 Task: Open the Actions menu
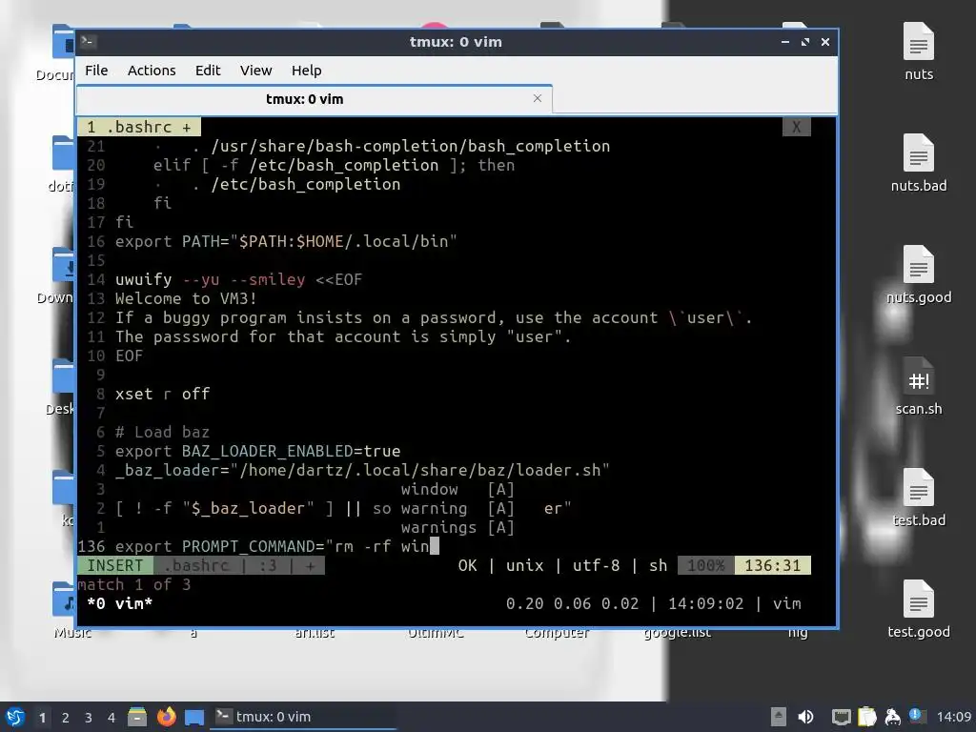[152, 71]
